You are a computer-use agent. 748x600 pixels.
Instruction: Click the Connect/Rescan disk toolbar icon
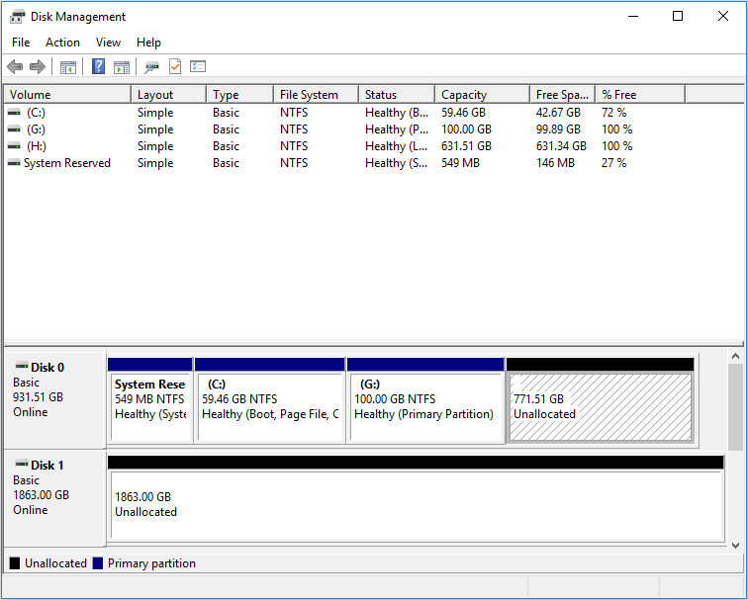point(151,67)
